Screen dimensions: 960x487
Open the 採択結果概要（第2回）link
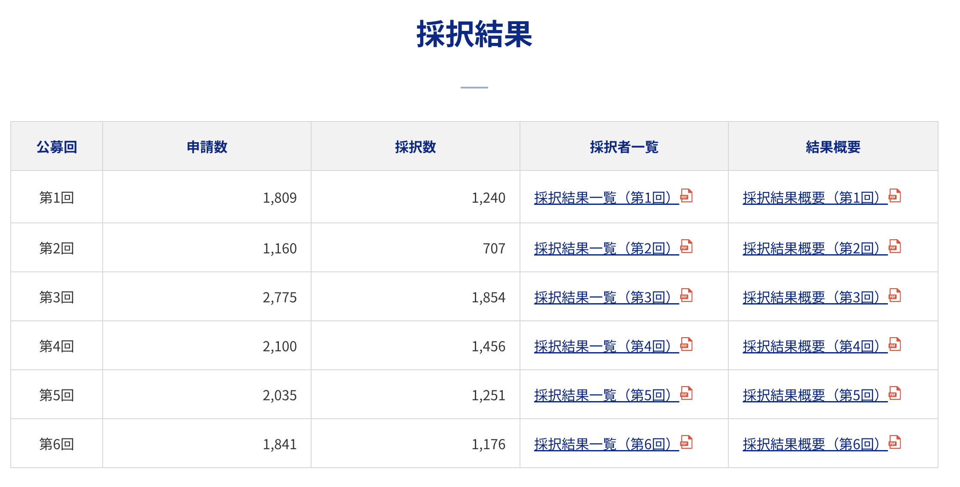tap(815, 249)
